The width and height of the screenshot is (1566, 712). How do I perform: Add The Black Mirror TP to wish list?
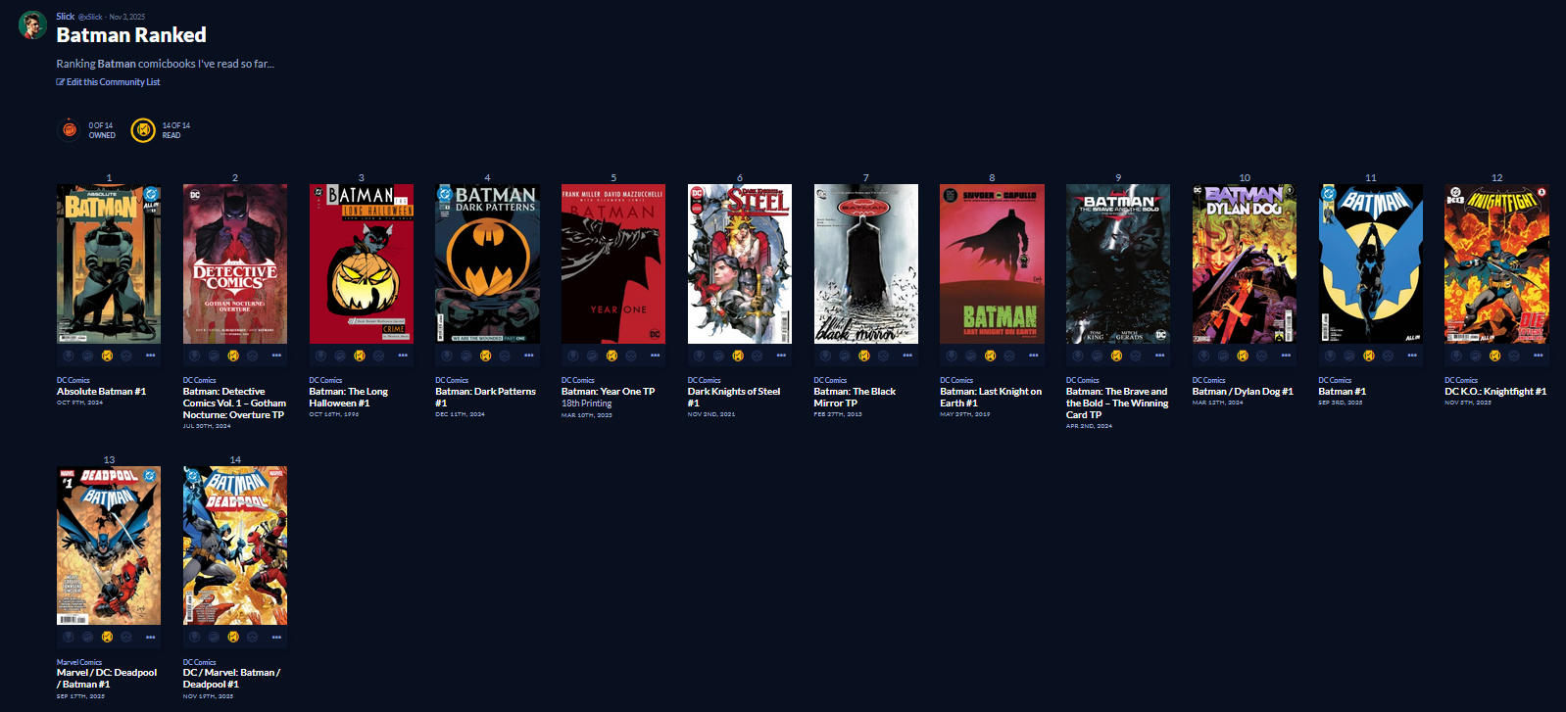(884, 356)
